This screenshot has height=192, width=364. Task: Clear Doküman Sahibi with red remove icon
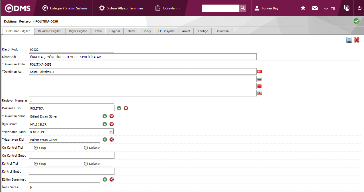pyautogui.click(x=112, y=116)
